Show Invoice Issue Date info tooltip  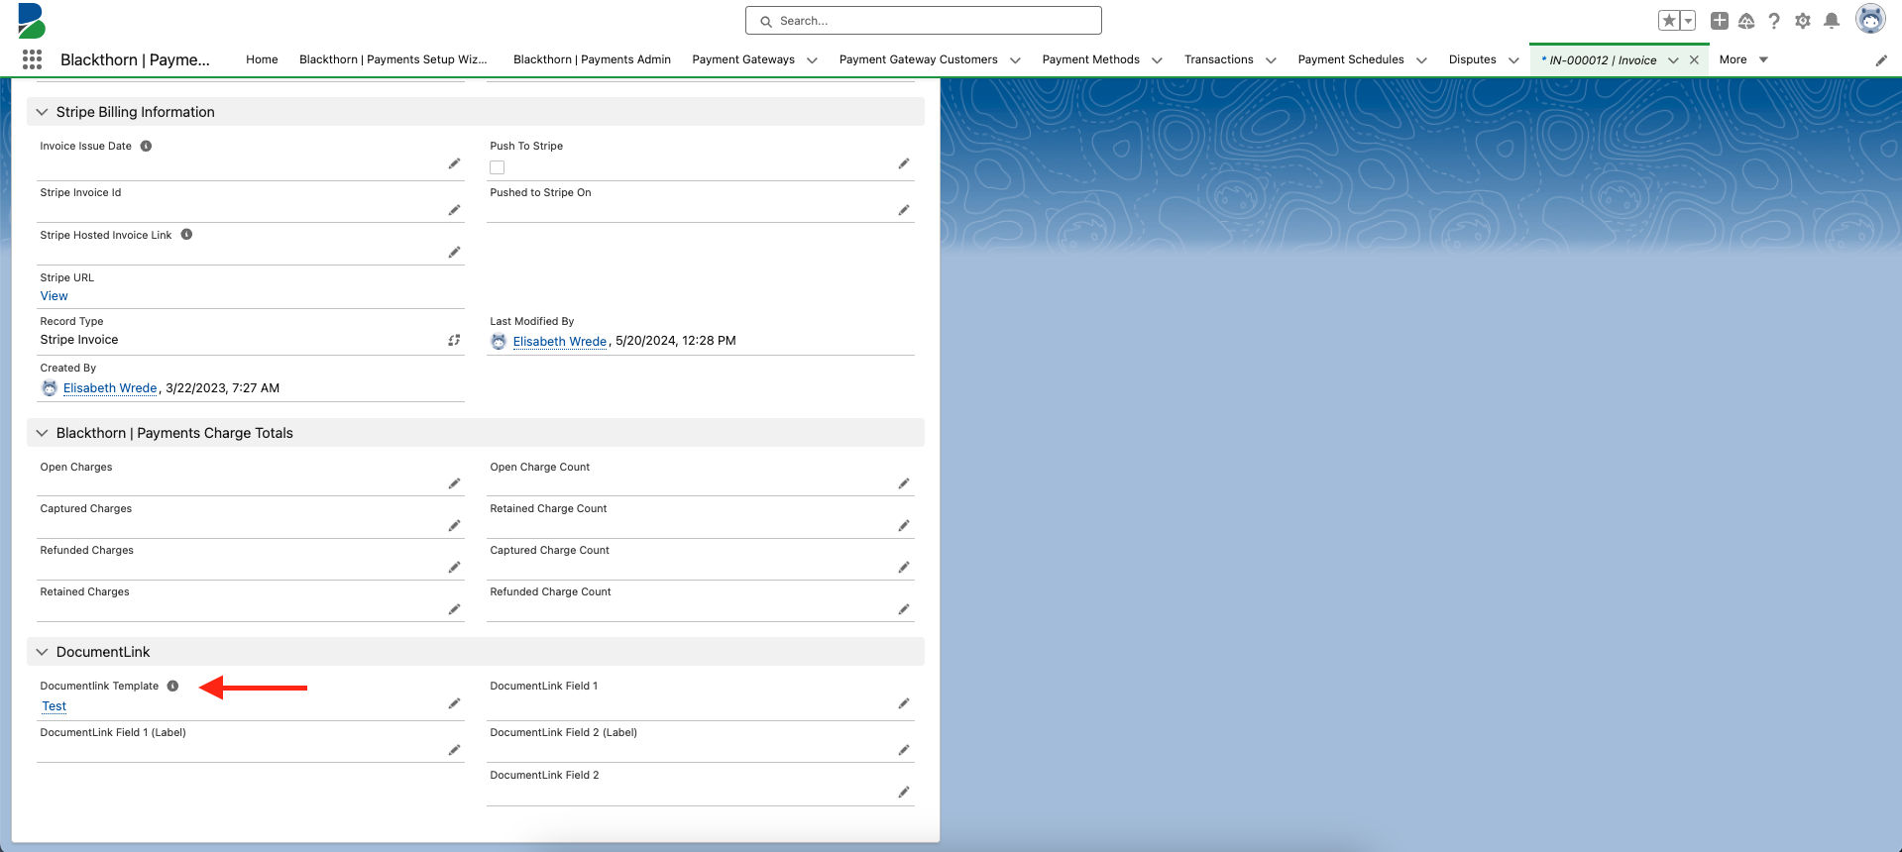click(x=146, y=146)
